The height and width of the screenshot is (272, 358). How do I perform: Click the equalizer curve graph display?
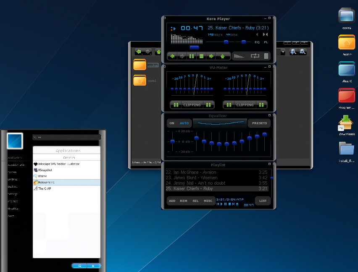pyautogui.click(x=220, y=123)
